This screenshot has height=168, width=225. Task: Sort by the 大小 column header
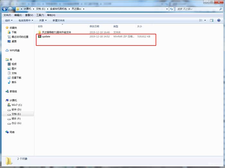click(x=139, y=26)
